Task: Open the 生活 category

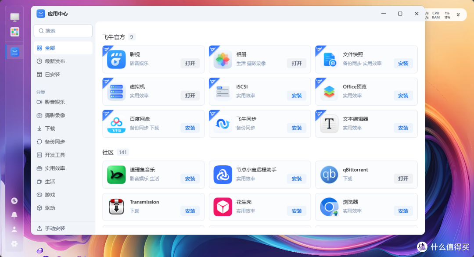Action: click(63, 182)
